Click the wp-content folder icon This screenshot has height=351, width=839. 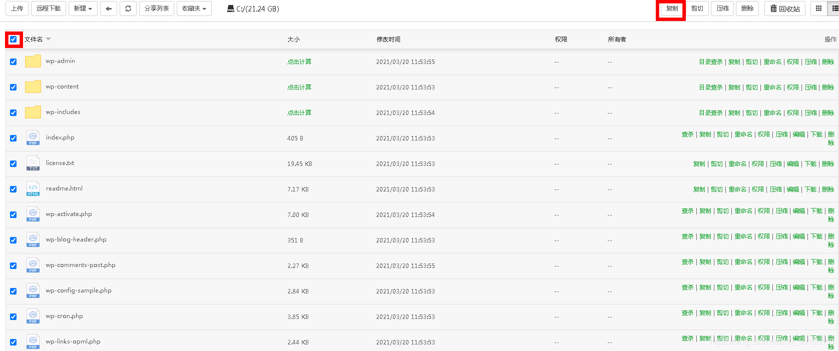(x=33, y=86)
